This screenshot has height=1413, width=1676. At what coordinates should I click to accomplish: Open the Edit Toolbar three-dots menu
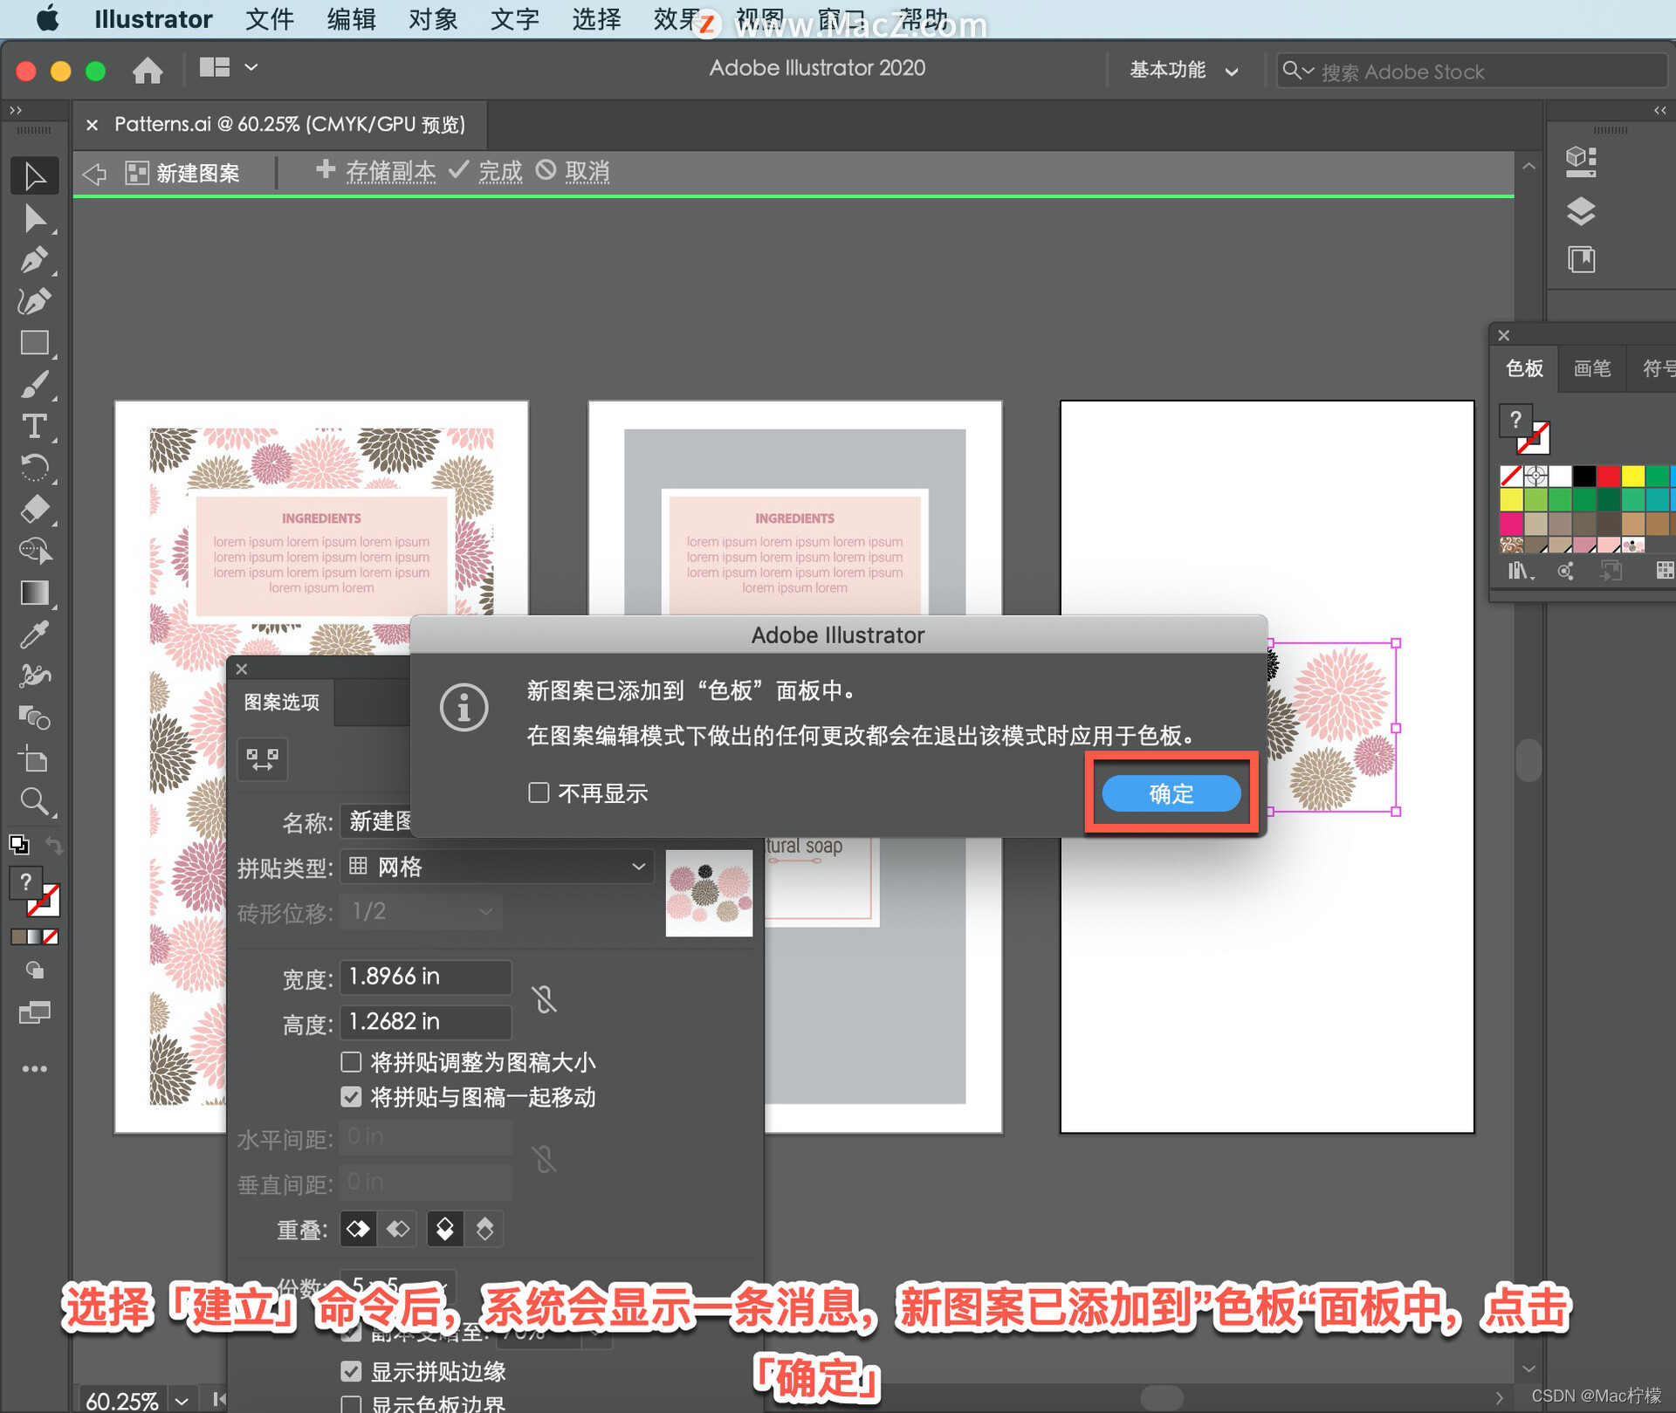(x=35, y=1068)
